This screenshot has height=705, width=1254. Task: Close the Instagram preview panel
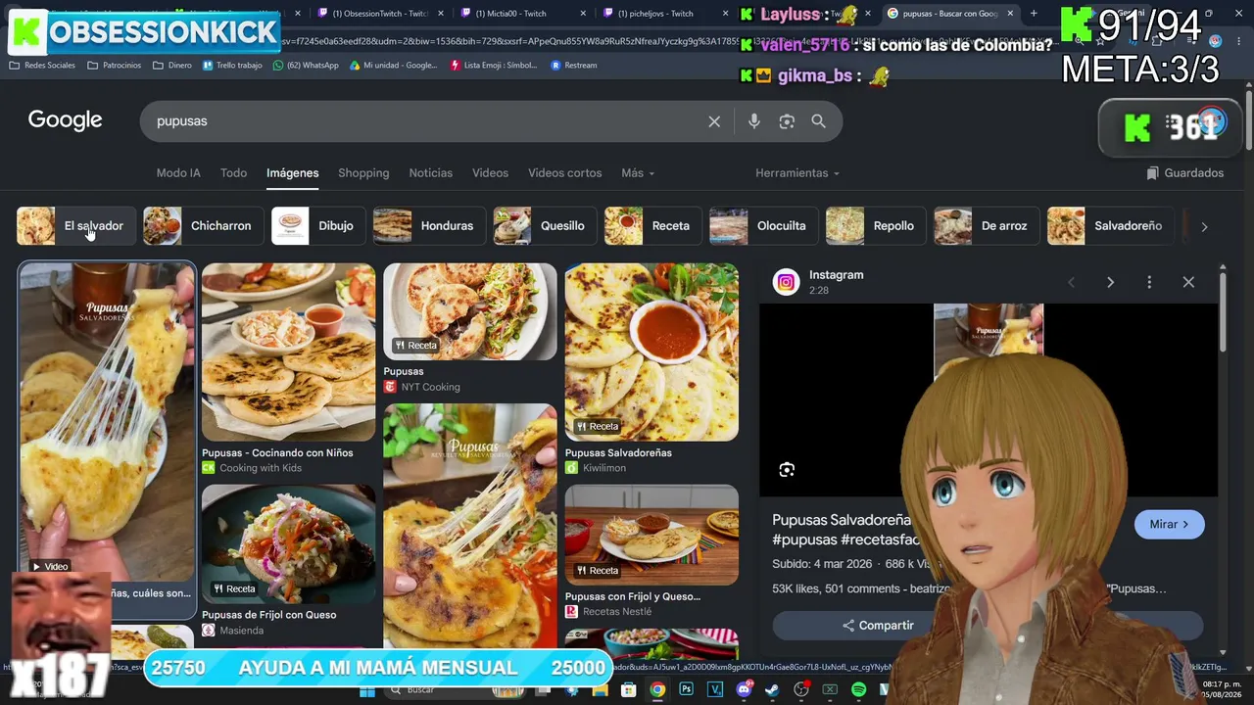[1188, 282]
